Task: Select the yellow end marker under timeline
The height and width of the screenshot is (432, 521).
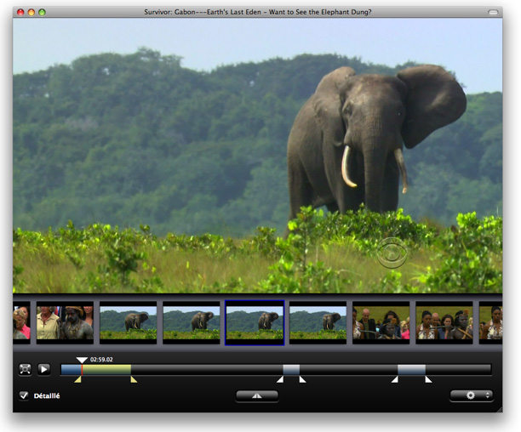Action: tap(134, 379)
